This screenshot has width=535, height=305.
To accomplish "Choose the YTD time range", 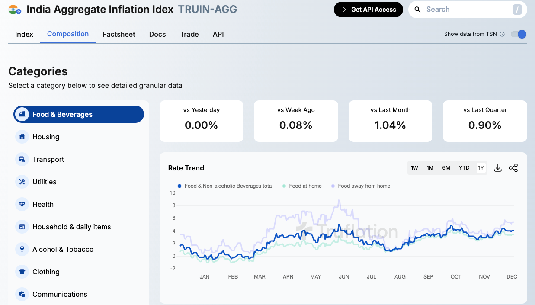I will (x=464, y=168).
